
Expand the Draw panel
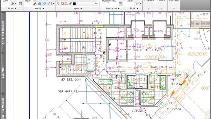coord(12,9)
